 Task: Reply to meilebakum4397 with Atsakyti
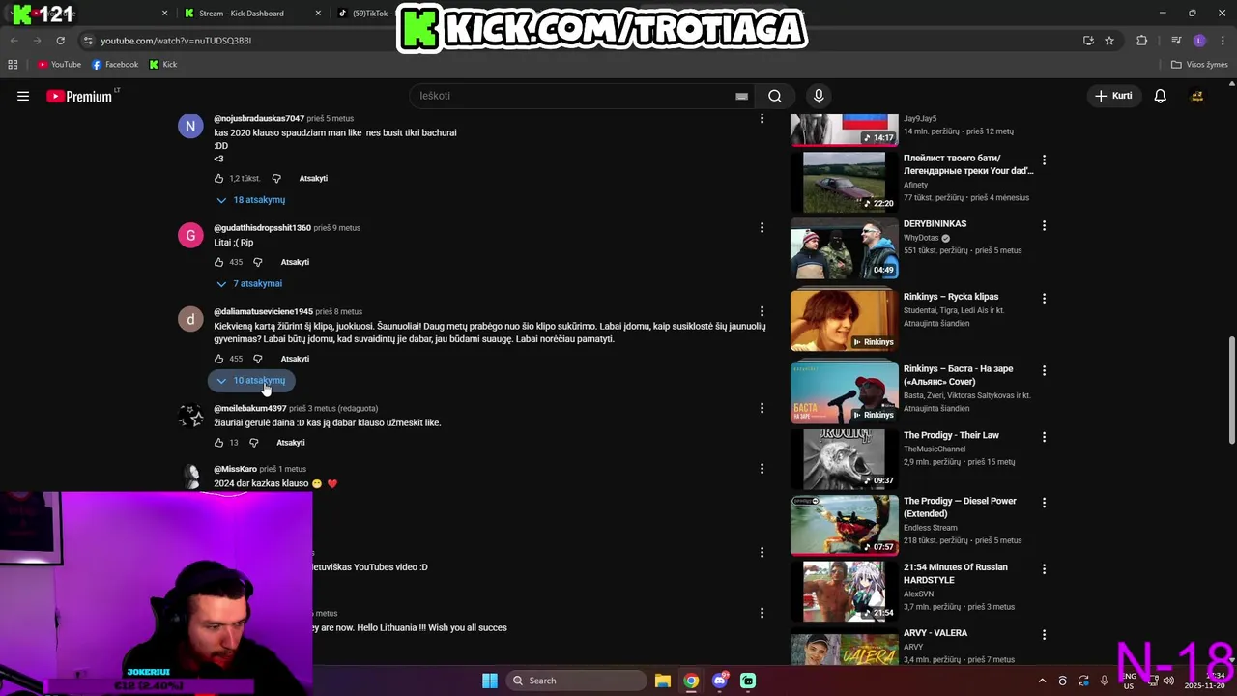coord(291,443)
